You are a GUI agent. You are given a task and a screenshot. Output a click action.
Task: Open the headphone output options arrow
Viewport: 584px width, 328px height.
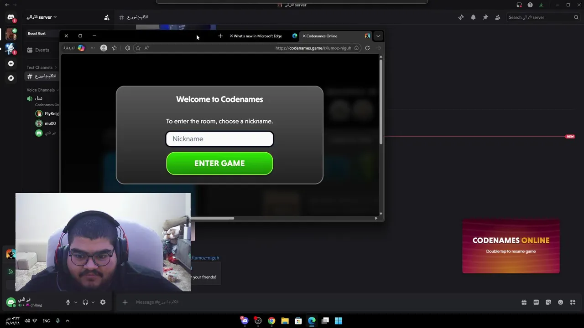click(93, 302)
